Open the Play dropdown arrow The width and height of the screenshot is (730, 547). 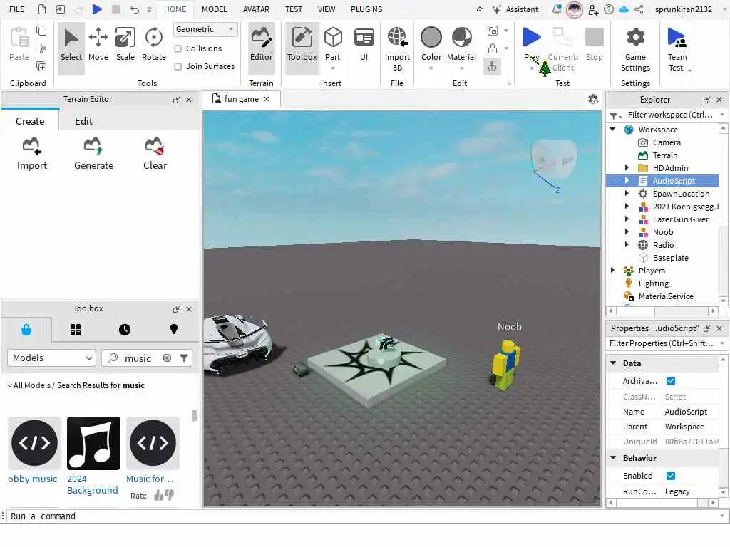532,68
